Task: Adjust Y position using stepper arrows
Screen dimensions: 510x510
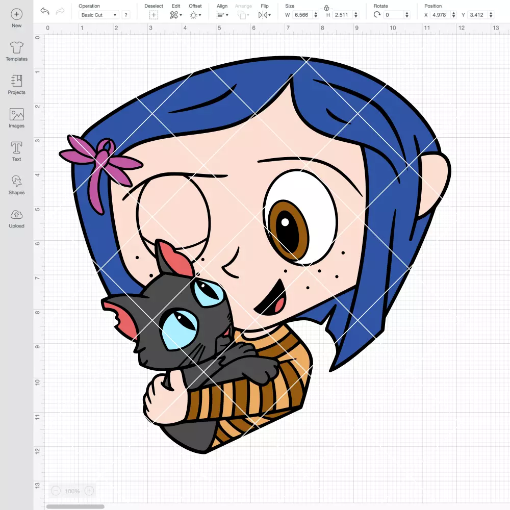Action: [491, 15]
